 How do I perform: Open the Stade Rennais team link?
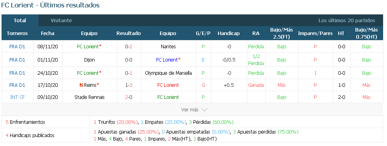(89, 97)
